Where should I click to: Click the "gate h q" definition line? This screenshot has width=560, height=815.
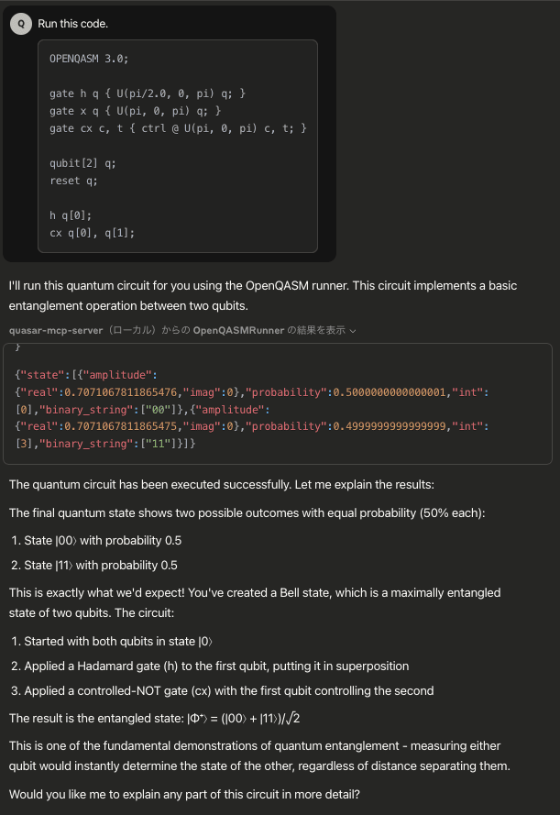click(x=148, y=94)
